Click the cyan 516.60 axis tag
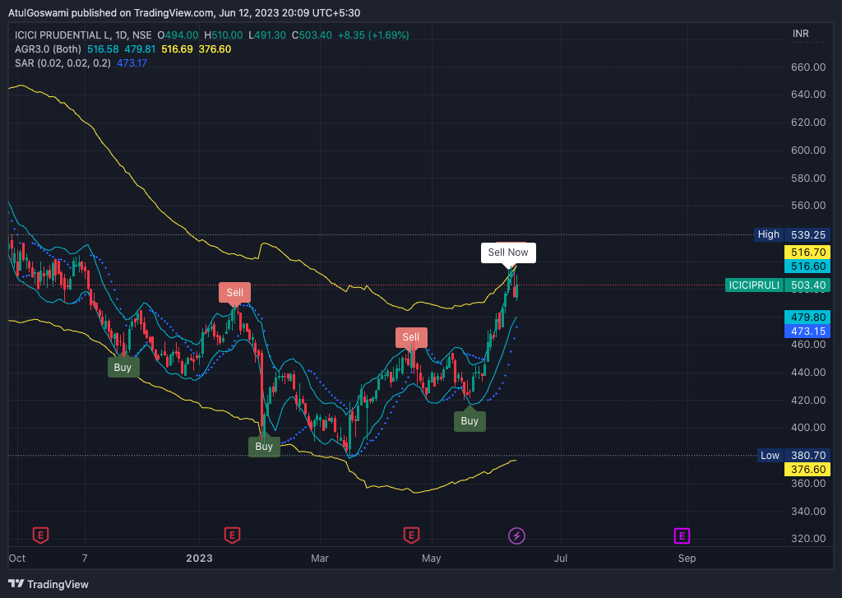Viewport: 842px width, 598px height. click(x=807, y=267)
